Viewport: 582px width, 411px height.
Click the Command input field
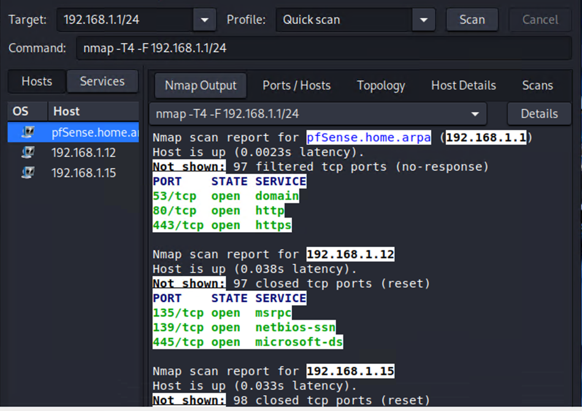[324, 48]
